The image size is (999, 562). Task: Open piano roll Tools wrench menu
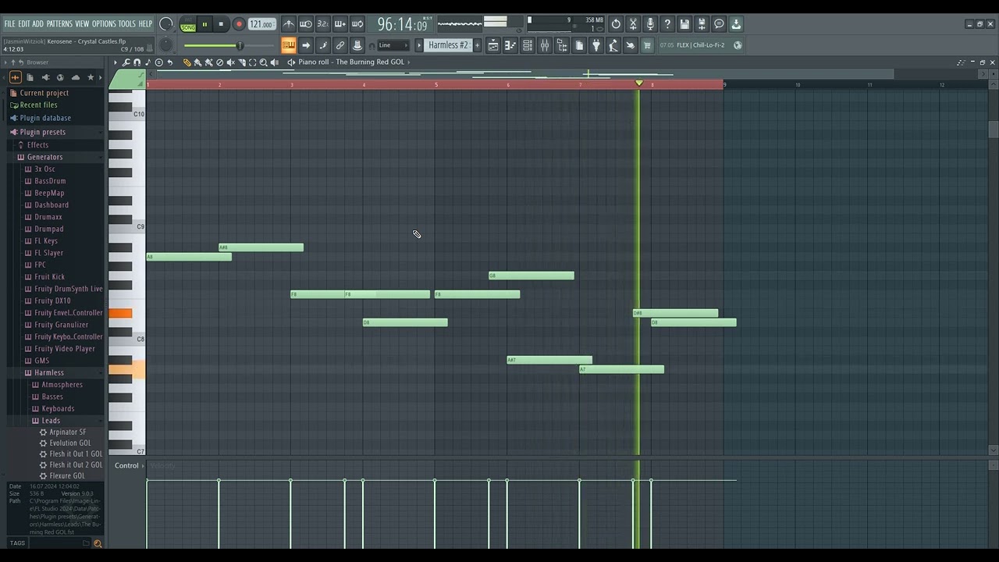(126, 62)
